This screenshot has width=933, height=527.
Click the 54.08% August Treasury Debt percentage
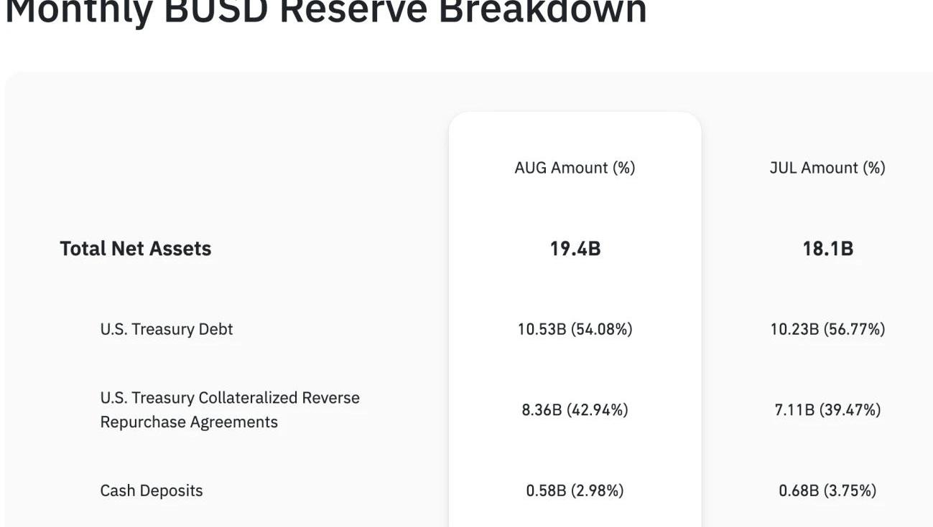(602, 329)
